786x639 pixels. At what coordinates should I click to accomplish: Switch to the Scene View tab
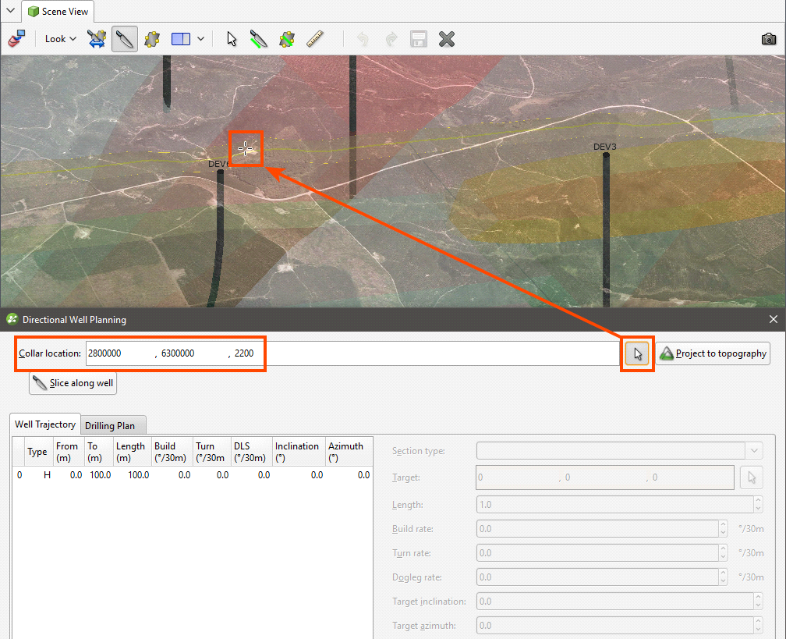(59, 12)
